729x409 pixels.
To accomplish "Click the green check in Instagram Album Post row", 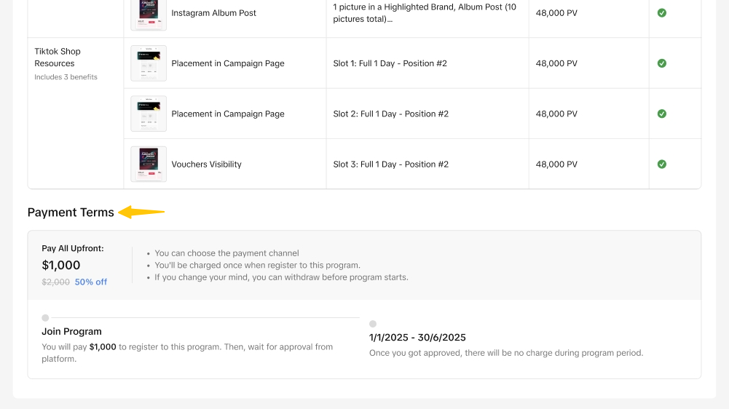I will click(x=661, y=13).
